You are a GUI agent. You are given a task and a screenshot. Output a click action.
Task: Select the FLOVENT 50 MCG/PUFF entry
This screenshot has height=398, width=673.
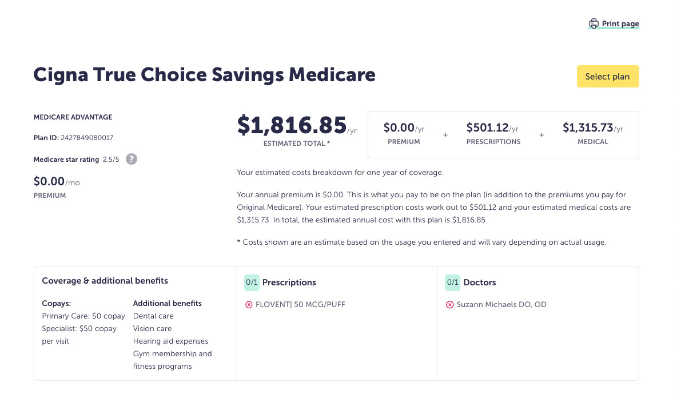[300, 304]
